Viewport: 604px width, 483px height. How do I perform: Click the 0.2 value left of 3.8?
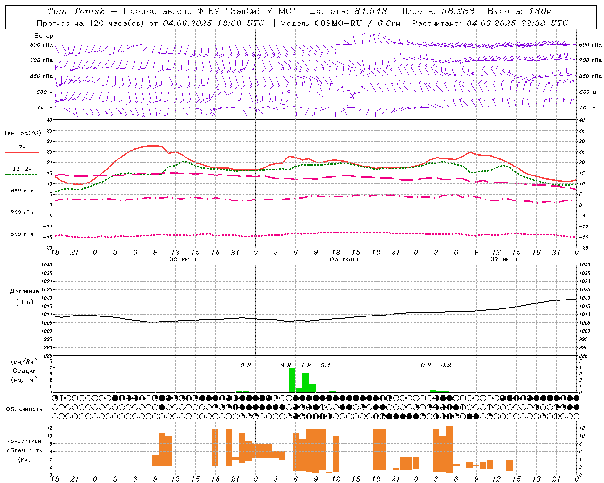click(245, 365)
